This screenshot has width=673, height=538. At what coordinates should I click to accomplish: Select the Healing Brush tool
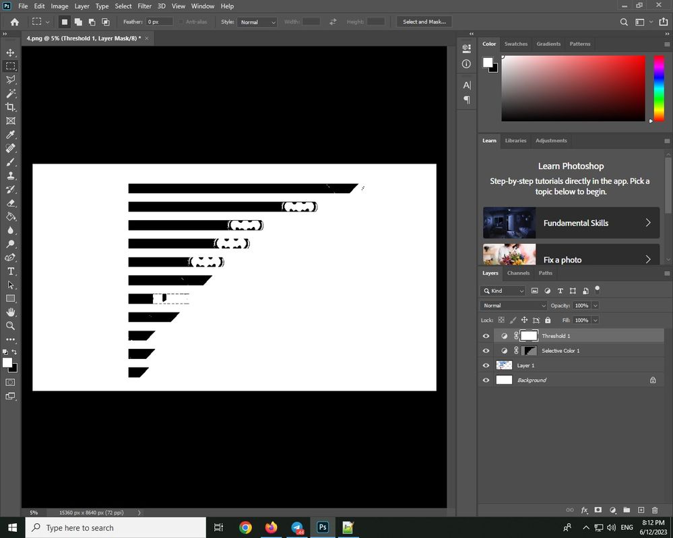(10, 148)
